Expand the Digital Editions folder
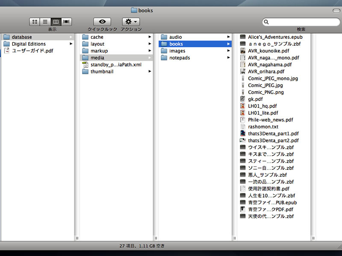 pyautogui.click(x=71, y=44)
